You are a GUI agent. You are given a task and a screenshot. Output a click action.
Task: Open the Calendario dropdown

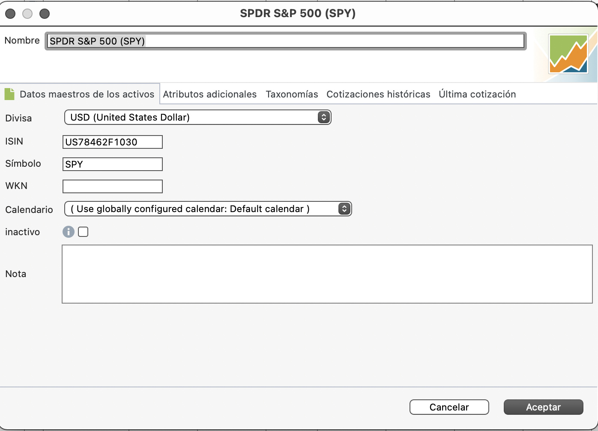point(208,209)
